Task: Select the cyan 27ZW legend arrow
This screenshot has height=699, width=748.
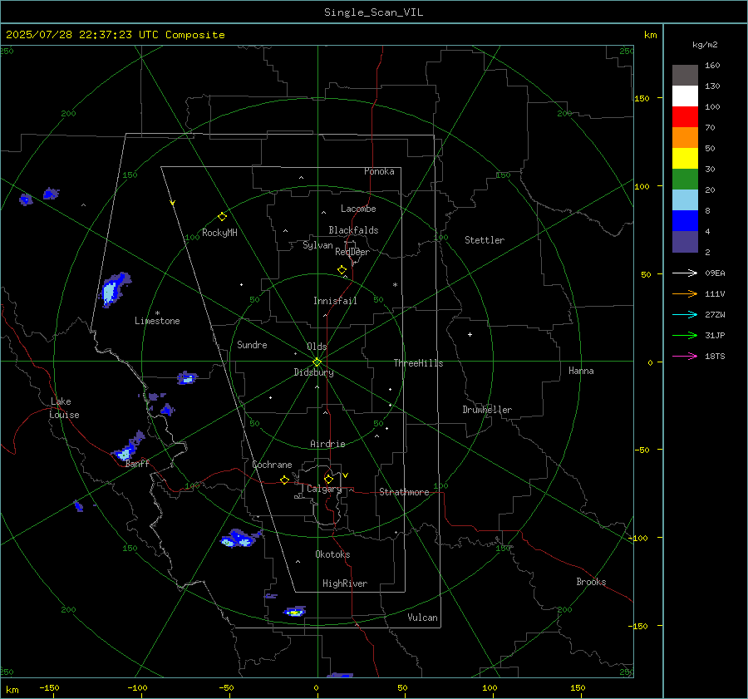Action: coord(685,314)
